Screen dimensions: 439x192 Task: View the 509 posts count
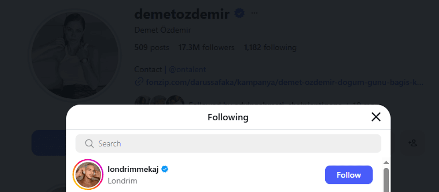click(x=153, y=48)
